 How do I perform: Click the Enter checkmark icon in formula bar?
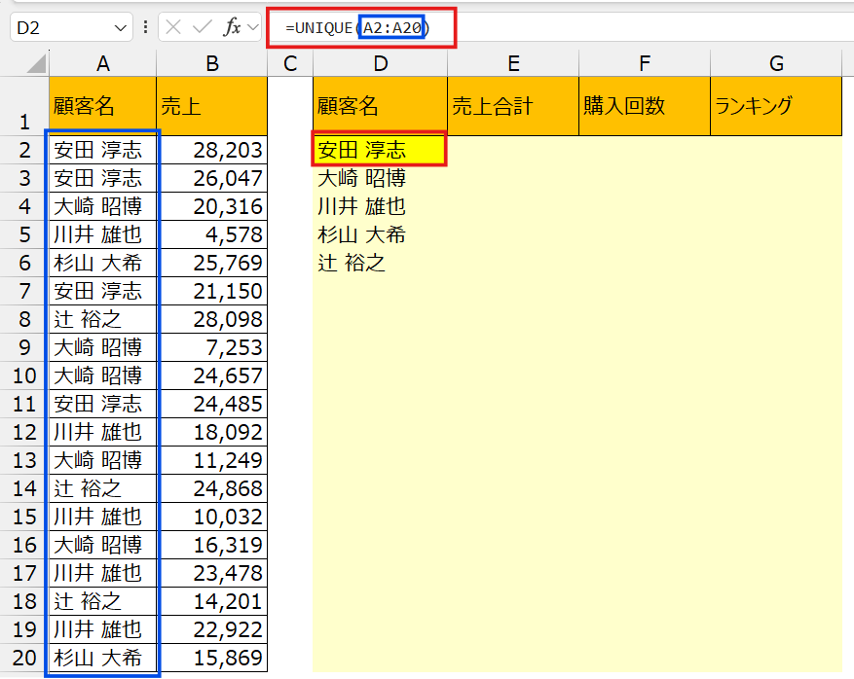(x=203, y=27)
